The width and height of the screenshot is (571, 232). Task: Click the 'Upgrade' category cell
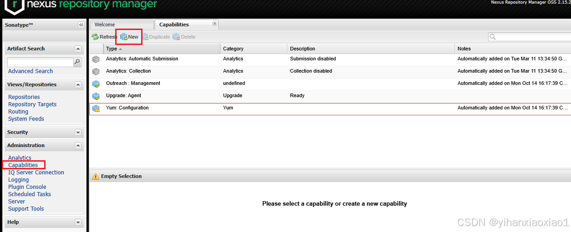click(x=233, y=96)
